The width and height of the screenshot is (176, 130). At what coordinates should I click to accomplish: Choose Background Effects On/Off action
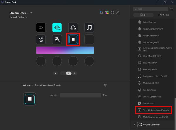coord(153,76)
